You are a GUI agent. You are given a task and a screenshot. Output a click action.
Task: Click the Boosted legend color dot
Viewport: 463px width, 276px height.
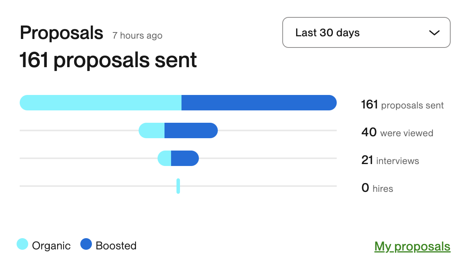click(86, 244)
